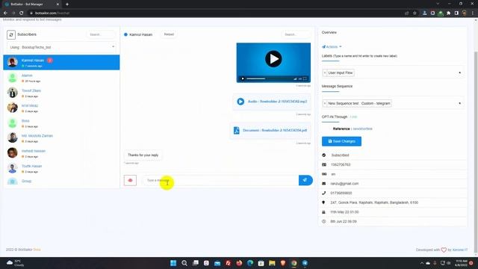Remove the New Sequence test tag

(x=325, y=103)
